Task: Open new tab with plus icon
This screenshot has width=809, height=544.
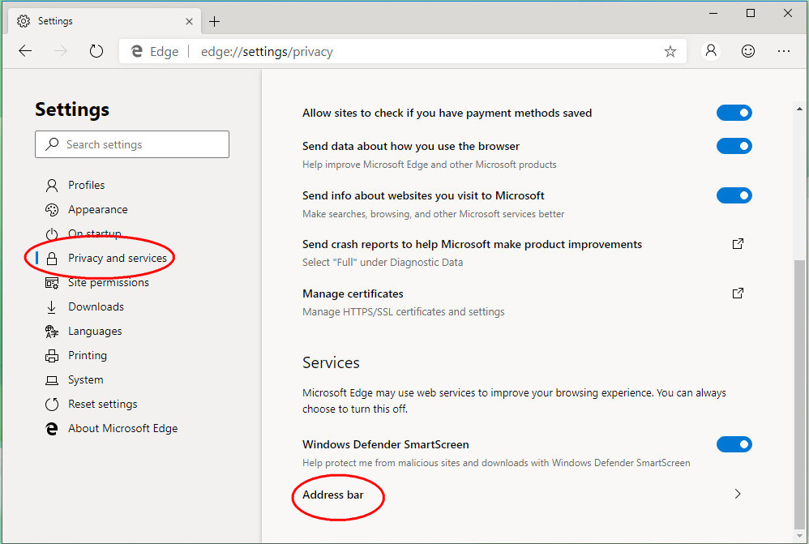Action: point(214,22)
